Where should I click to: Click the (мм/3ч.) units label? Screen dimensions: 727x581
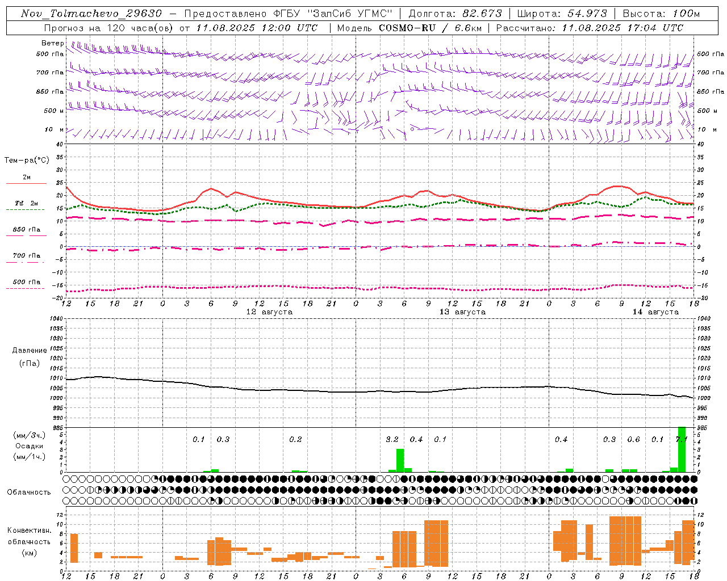click(30, 435)
